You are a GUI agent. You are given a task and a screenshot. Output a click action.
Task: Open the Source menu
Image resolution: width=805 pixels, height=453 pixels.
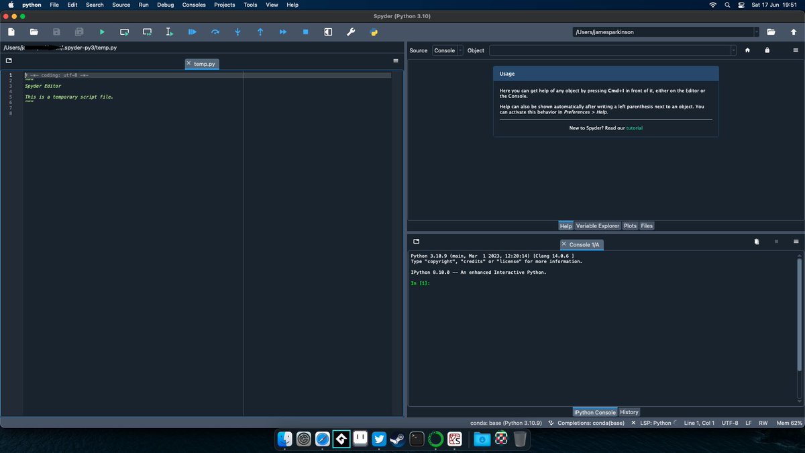(x=121, y=5)
